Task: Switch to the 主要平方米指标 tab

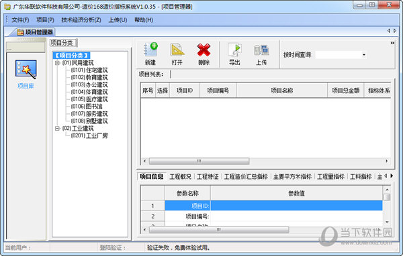Action: pos(292,176)
